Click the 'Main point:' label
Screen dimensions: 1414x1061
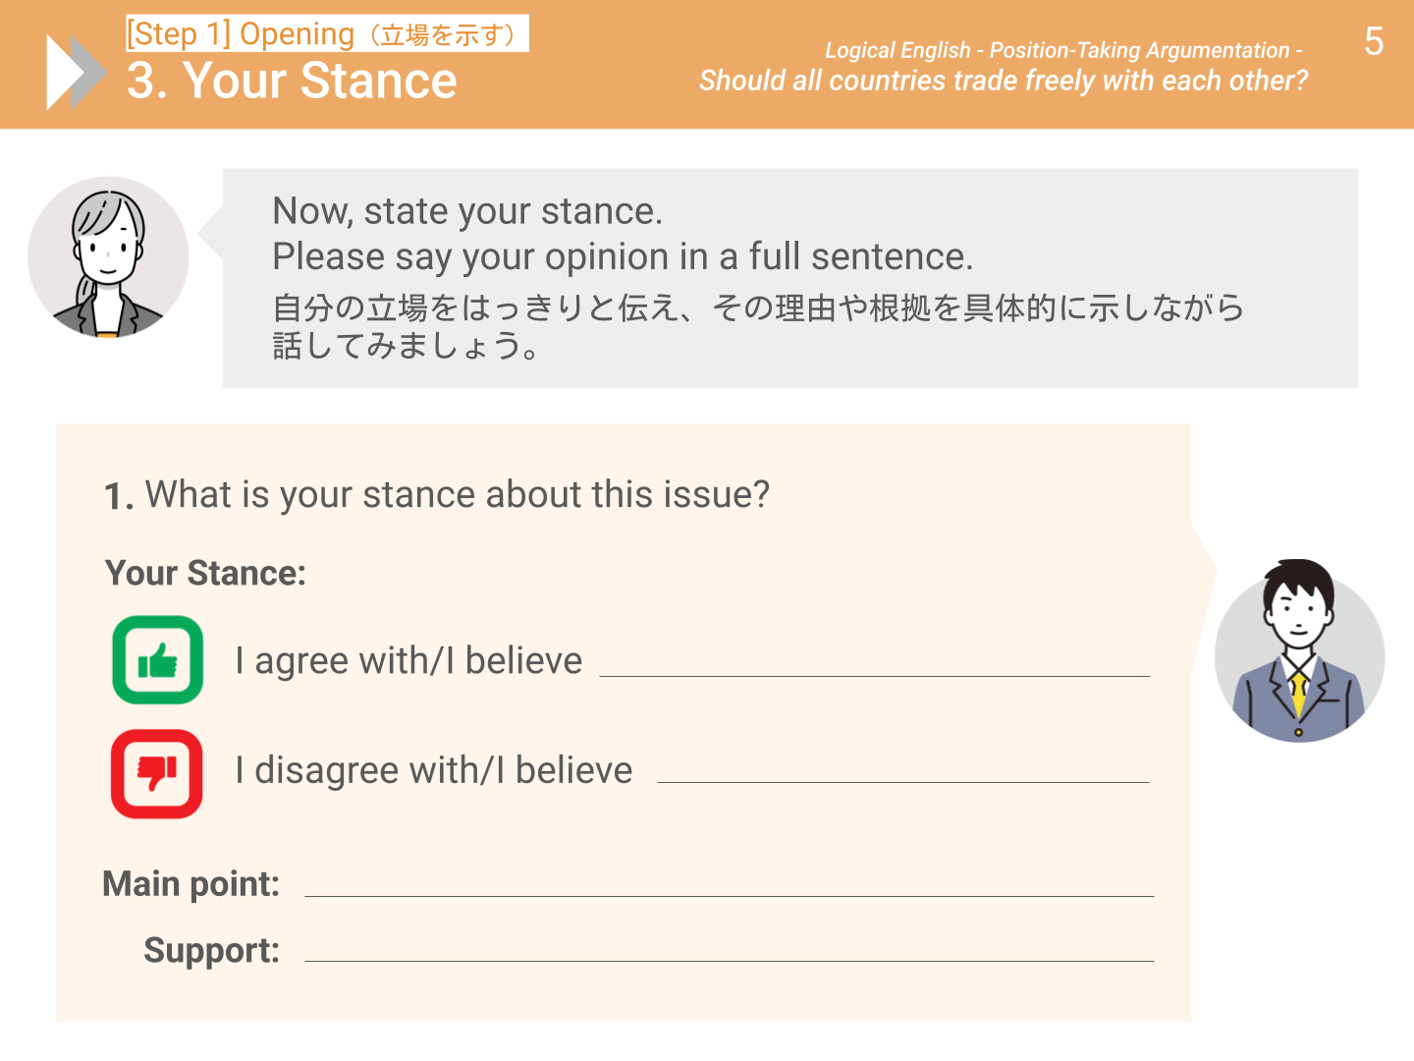click(191, 884)
